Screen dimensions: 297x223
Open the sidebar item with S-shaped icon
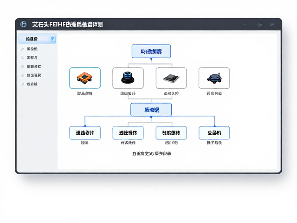[x=37, y=75]
